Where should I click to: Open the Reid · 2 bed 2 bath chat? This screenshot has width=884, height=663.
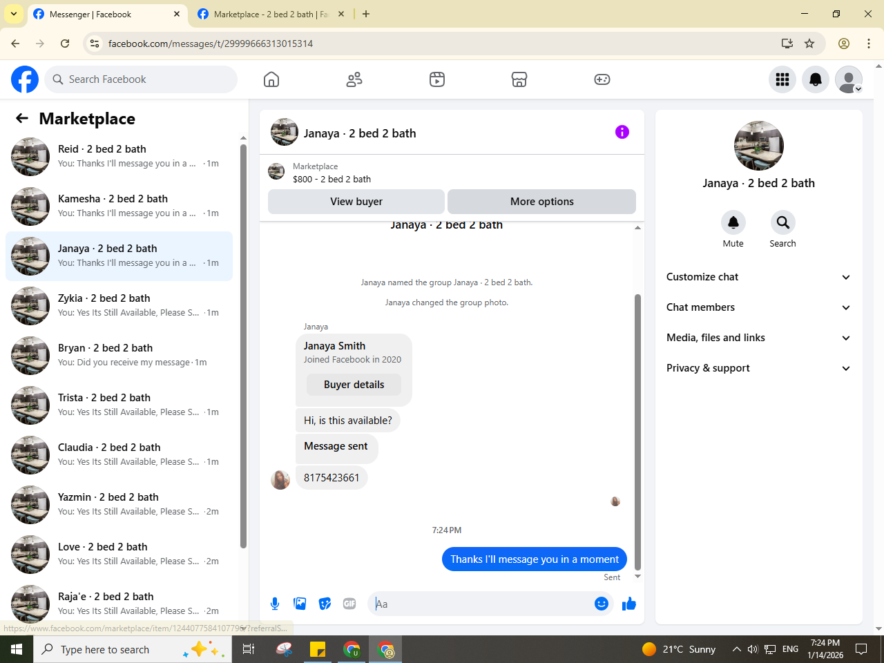[119, 157]
